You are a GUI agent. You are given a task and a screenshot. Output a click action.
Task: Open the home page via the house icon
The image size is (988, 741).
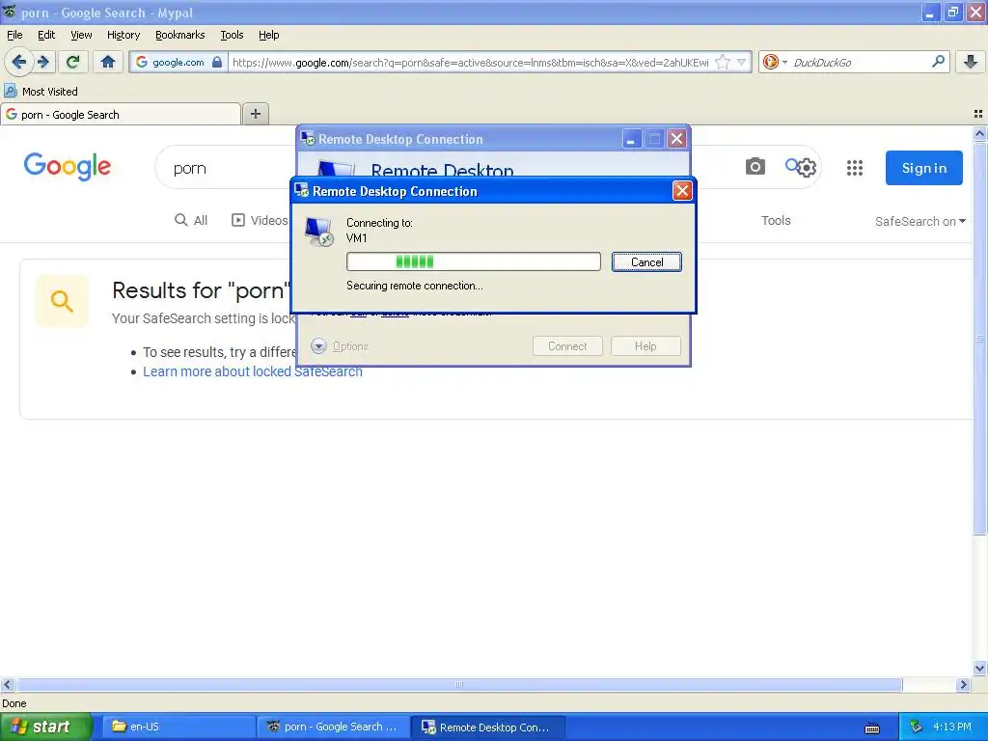pyautogui.click(x=108, y=62)
